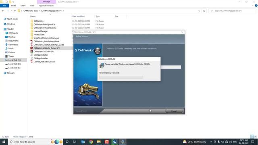
Task: Open Task View from the taskbar
Action: [x=75, y=142]
